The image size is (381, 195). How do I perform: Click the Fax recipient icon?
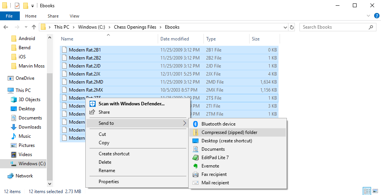click(195, 174)
